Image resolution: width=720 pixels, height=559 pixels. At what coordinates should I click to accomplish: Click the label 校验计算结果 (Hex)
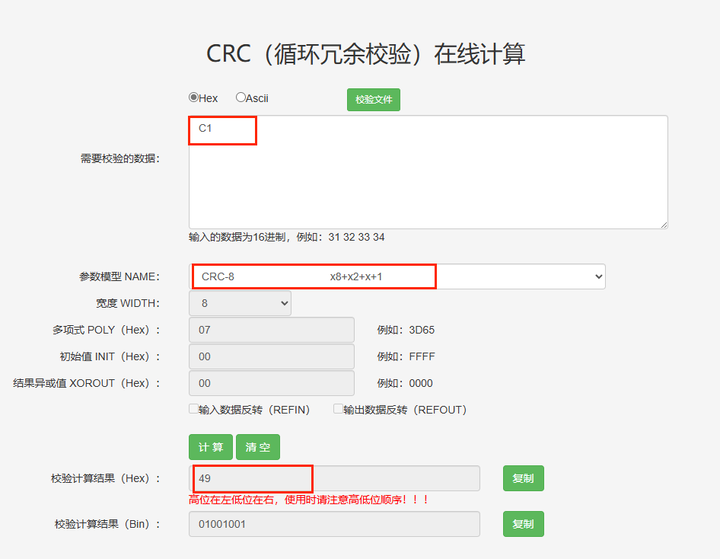tap(106, 478)
